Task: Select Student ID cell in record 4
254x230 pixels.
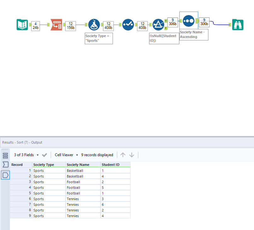Action: coord(115,188)
